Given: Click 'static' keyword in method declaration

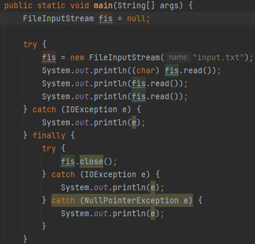Looking at the screenshot, I should click(x=51, y=6).
